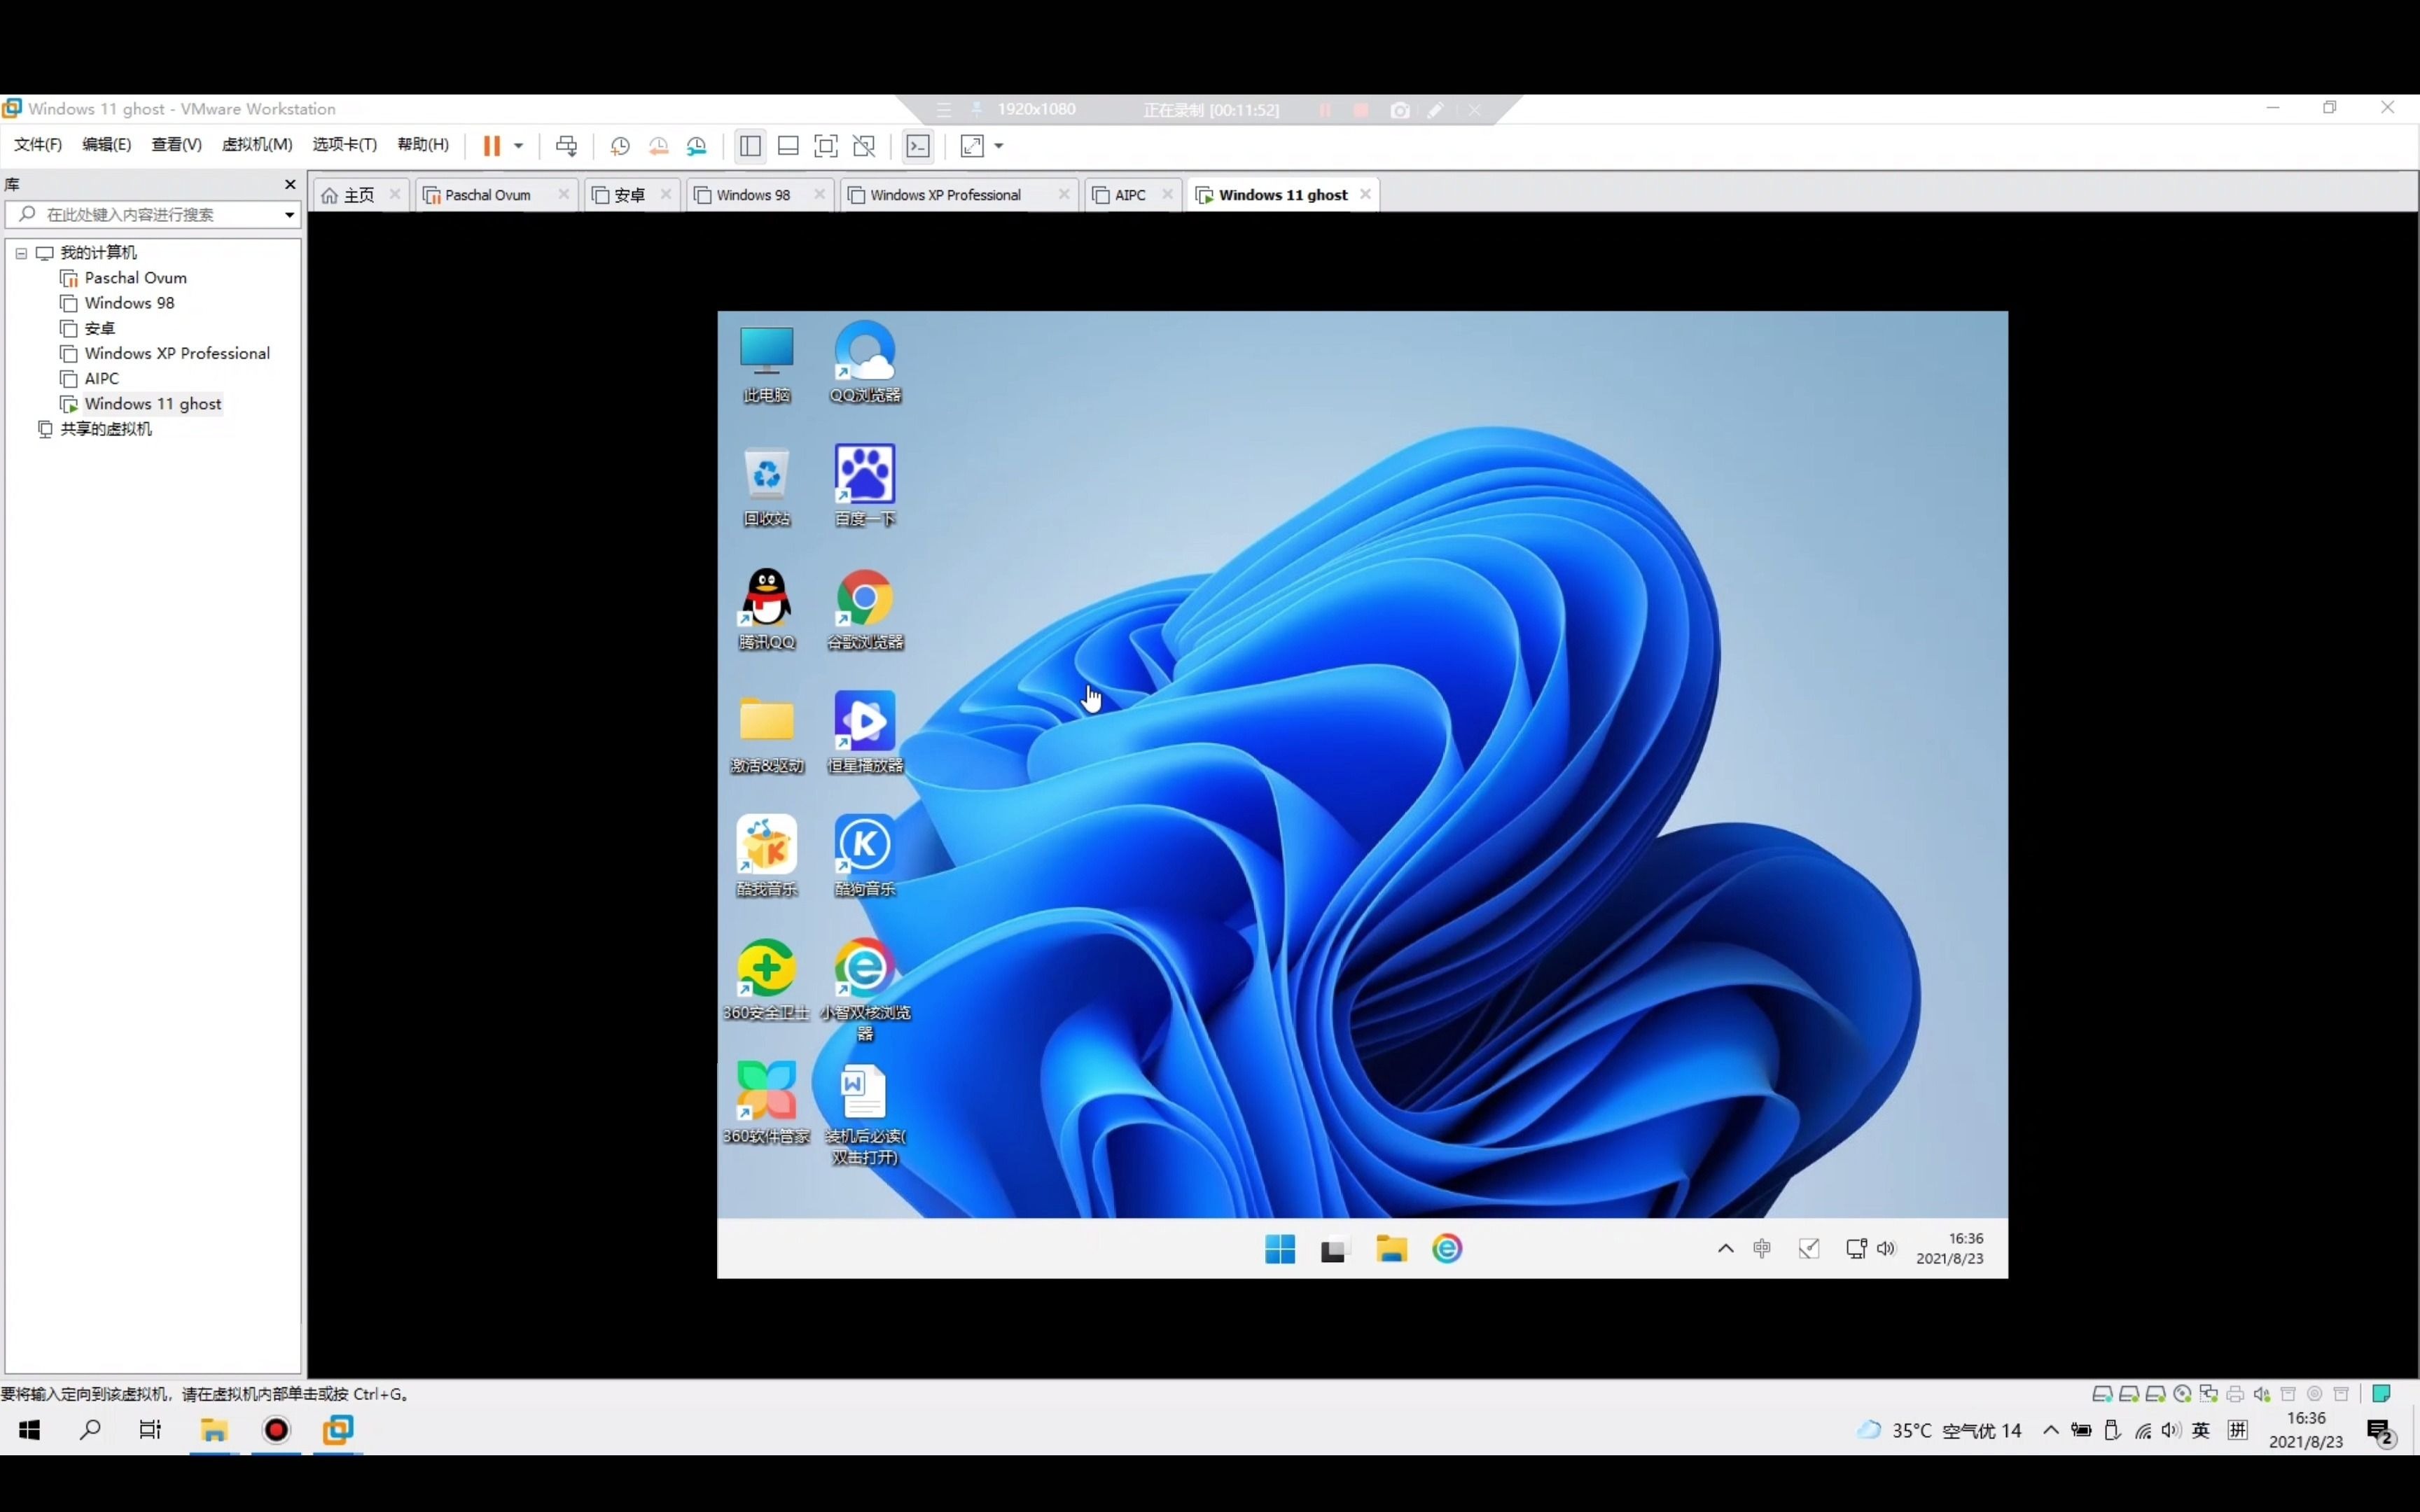Click the 酷狗音乐 desktop icon
The width and height of the screenshot is (2420, 1512).
[x=865, y=856]
